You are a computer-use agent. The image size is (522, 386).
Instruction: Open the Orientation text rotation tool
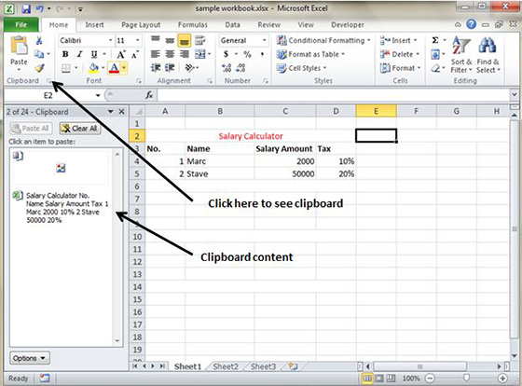click(x=190, y=68)
